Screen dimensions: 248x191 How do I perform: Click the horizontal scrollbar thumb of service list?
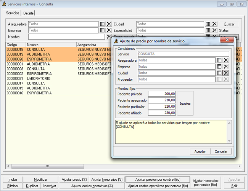(x=47, y=166)
